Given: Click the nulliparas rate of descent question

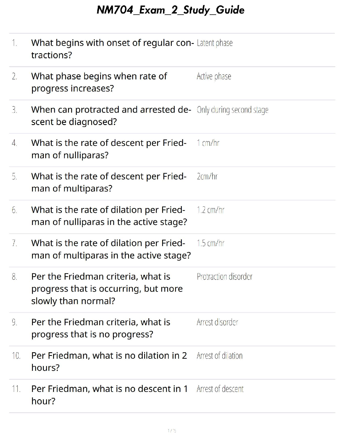Looking at the screenshot, I should click(109, 149).
